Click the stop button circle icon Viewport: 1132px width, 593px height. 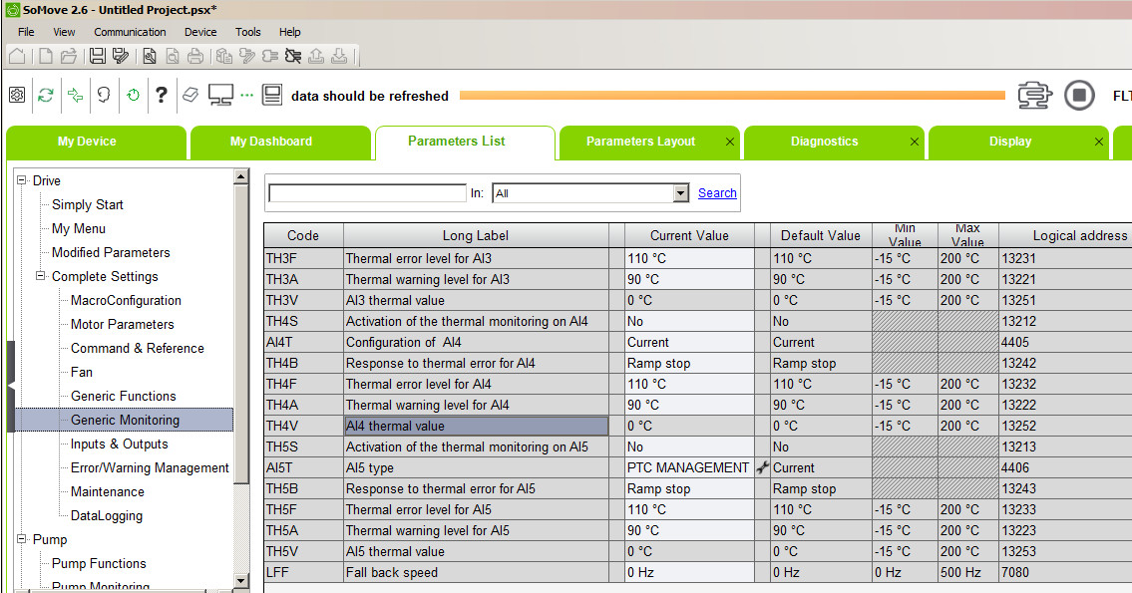(1079, 96)
